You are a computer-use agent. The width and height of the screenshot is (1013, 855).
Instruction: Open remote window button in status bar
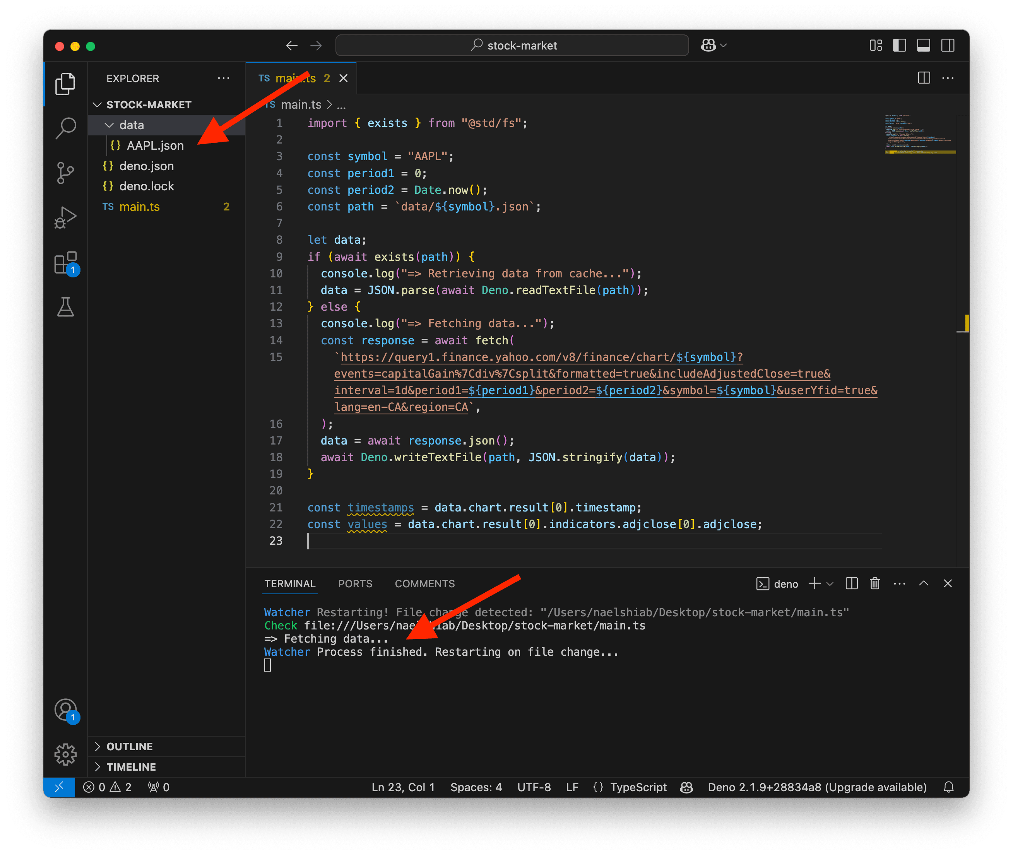point(59,787)
